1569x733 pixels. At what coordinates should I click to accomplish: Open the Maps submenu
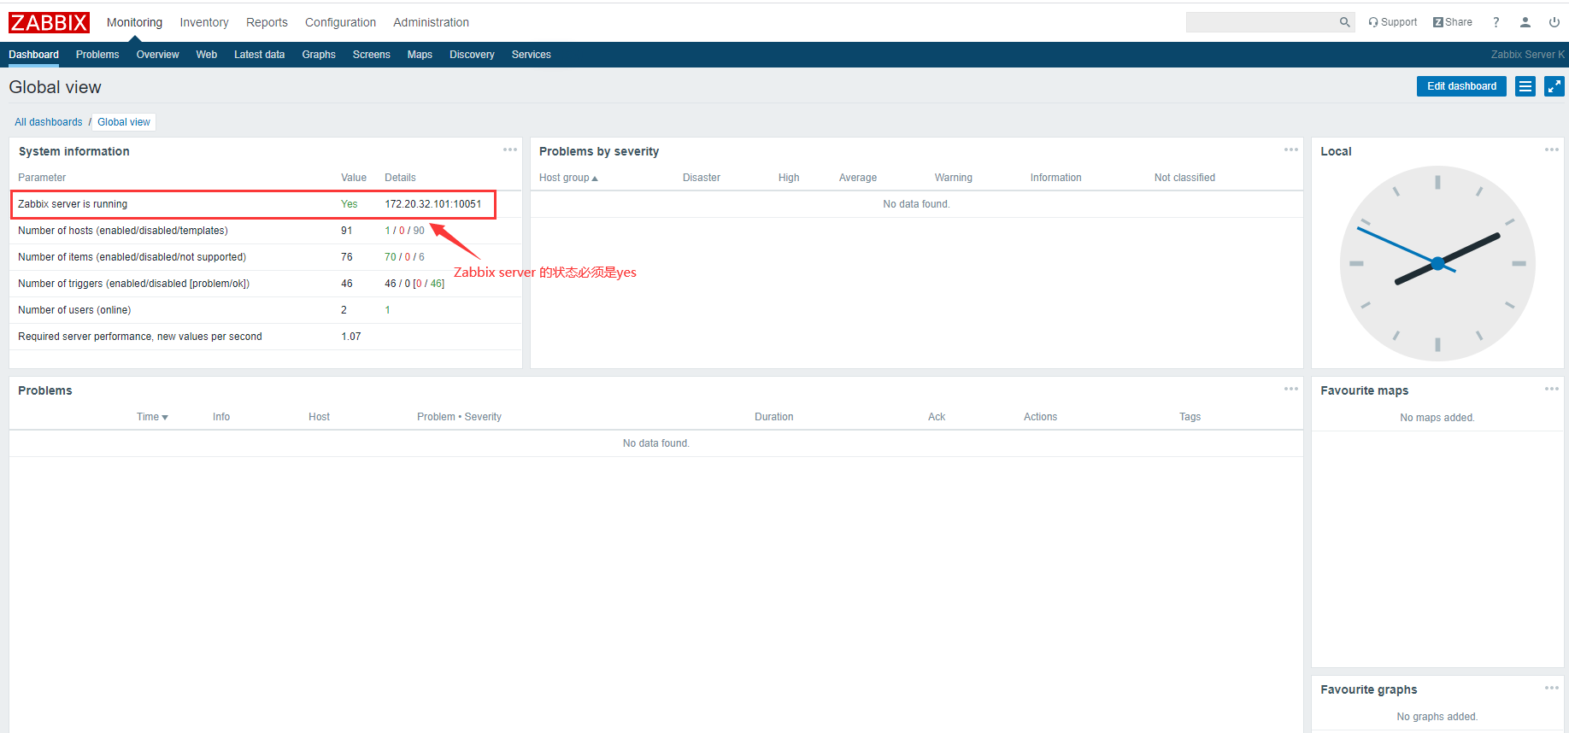pyautogui.click(x=420, y=55)
